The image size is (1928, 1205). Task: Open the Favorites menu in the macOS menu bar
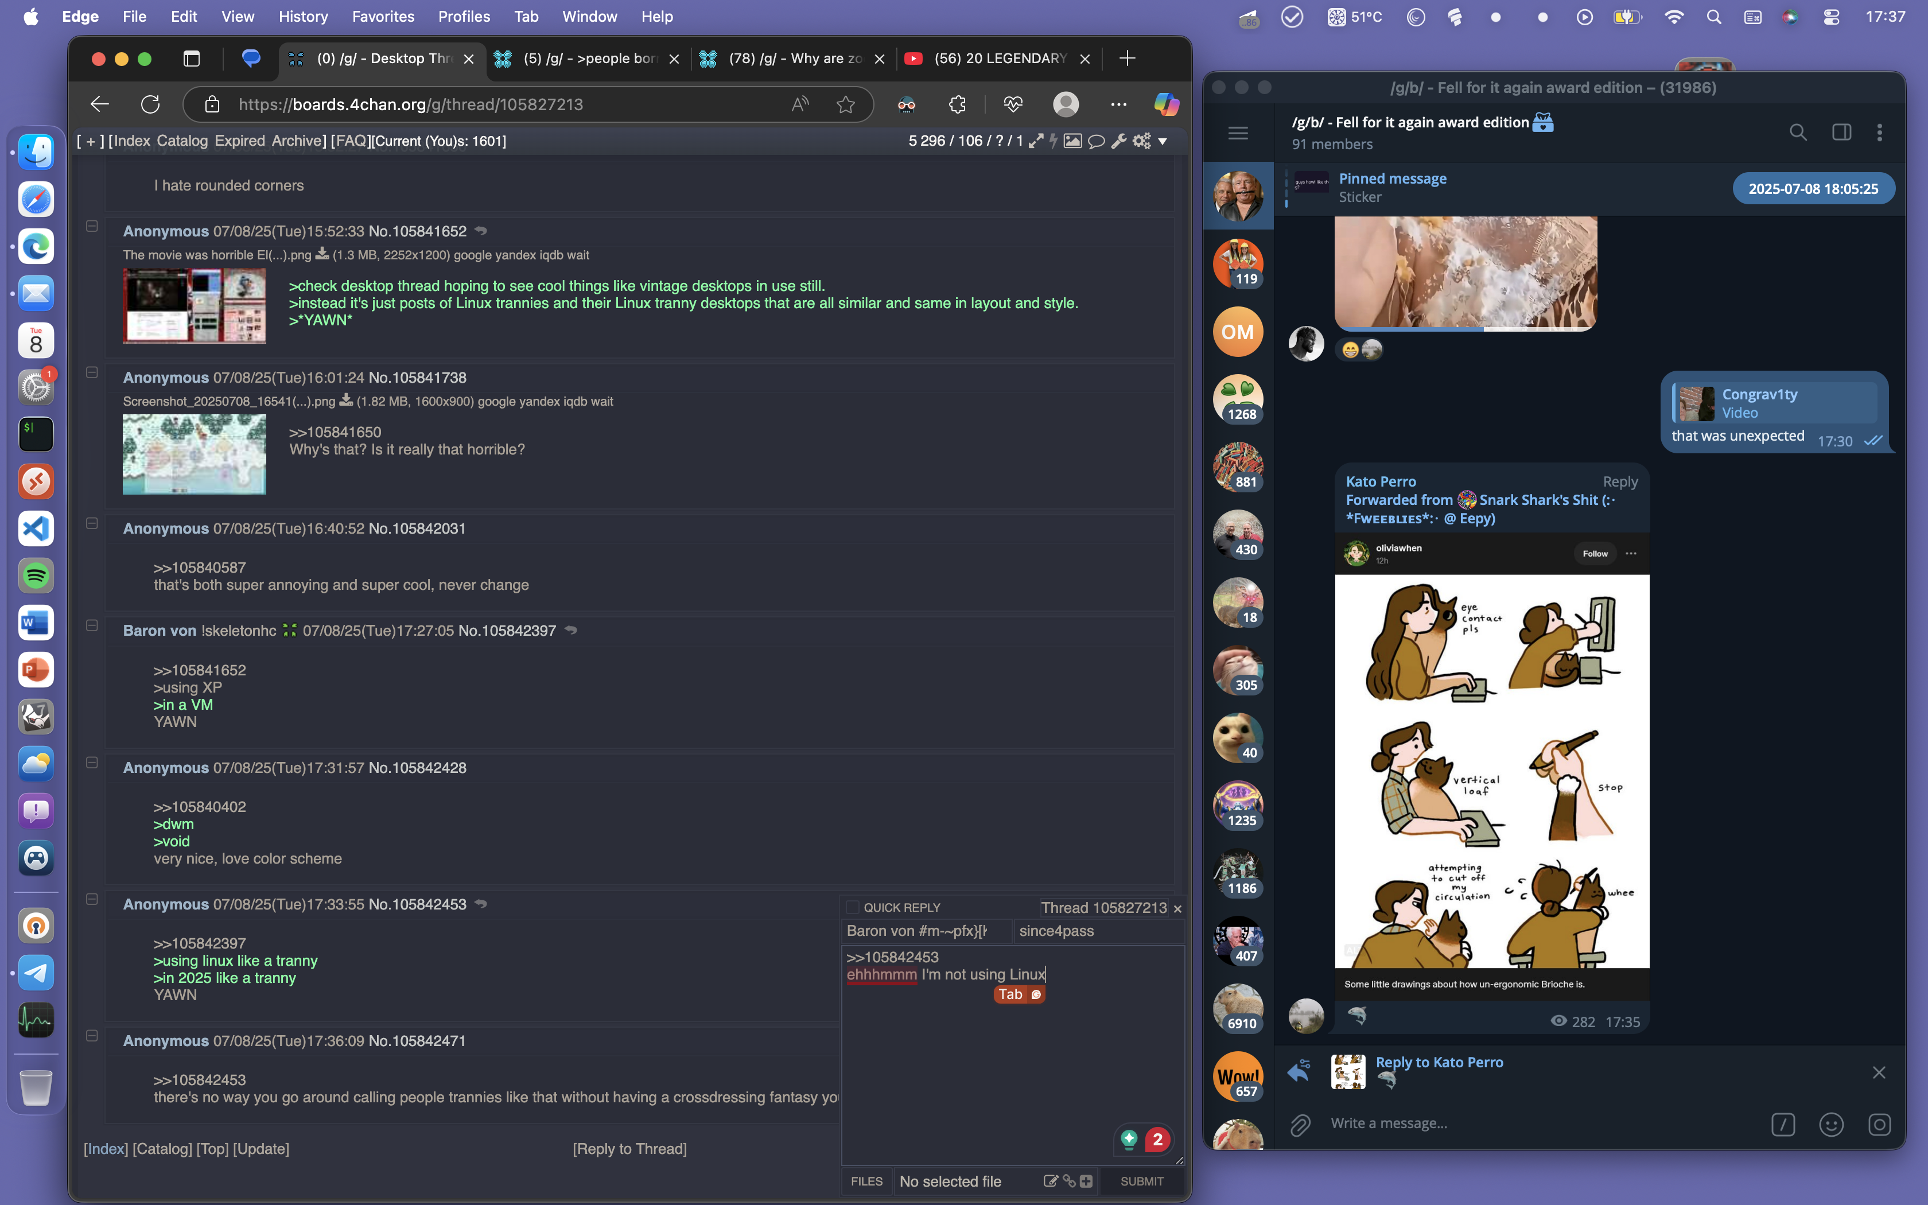click(x=383, y=17)
